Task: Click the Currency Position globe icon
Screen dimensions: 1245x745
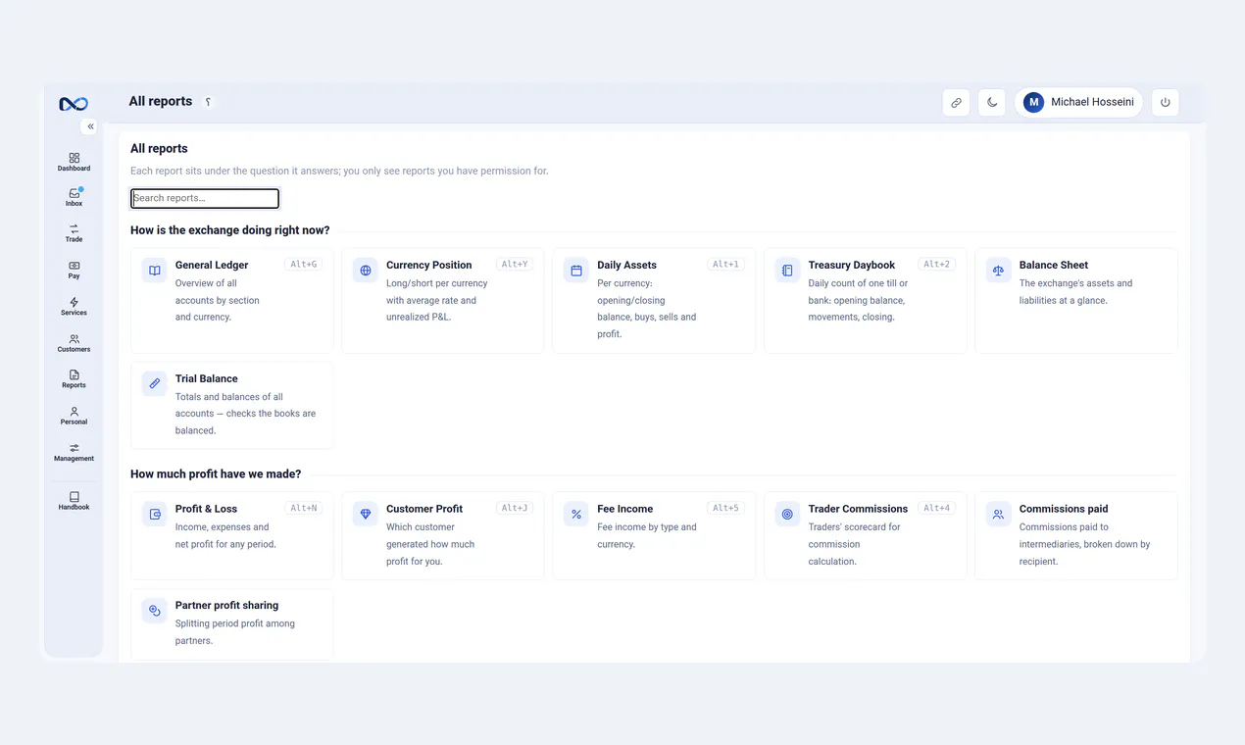Action: tap(366, 271)
